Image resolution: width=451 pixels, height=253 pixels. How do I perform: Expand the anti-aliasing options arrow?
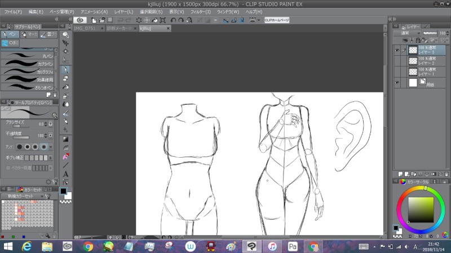(50, 147)
